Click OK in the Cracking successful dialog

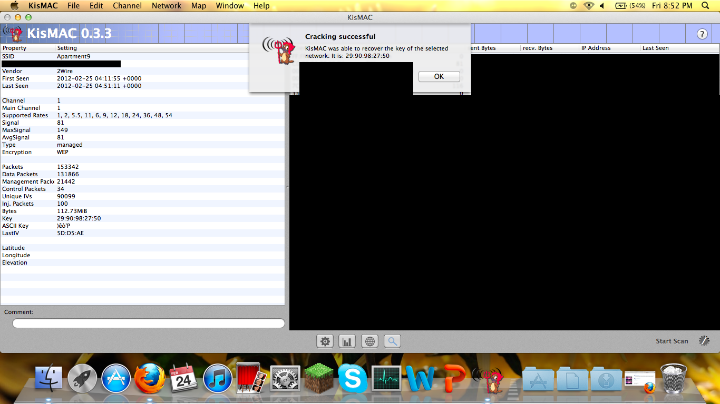click(439, 76)
